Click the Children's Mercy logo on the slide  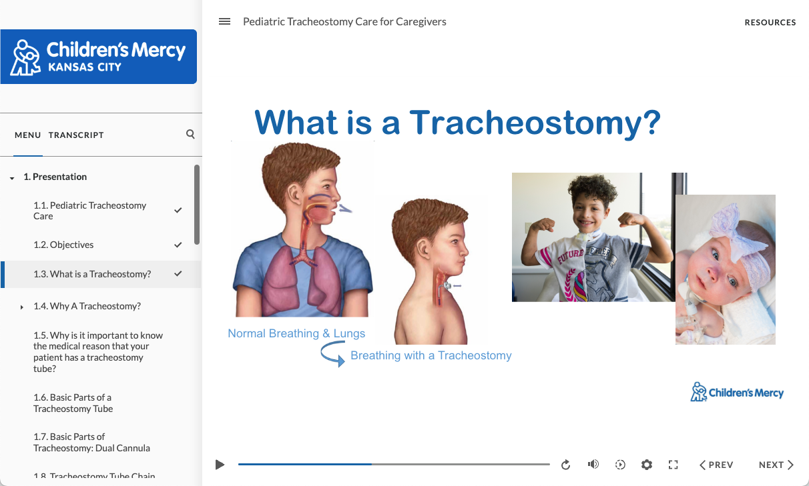click(x=737, y=392)
